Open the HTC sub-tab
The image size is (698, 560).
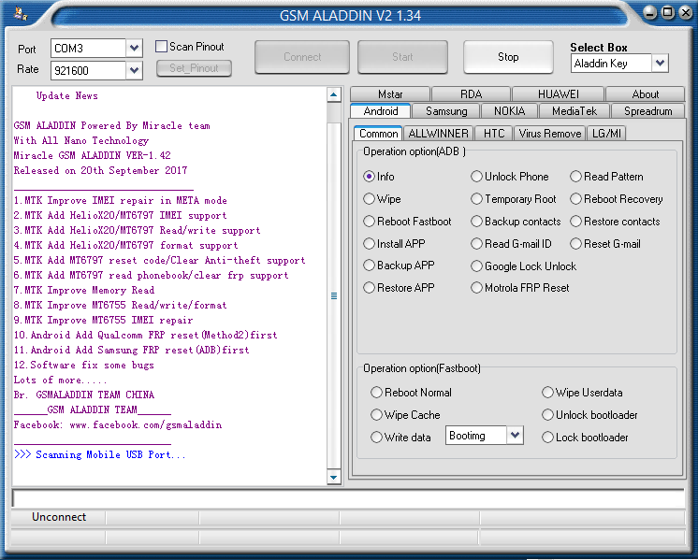pyautogui.click(x=494, y=134)
